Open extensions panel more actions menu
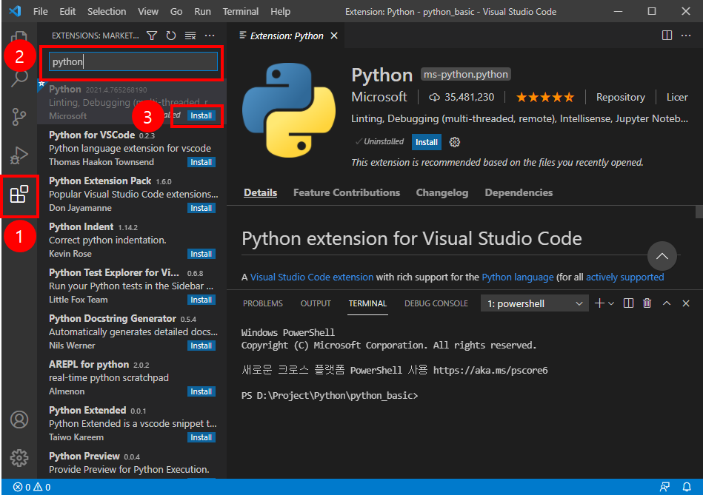The image size is (703, 495). pyautogui.click(x=210, y=36)
